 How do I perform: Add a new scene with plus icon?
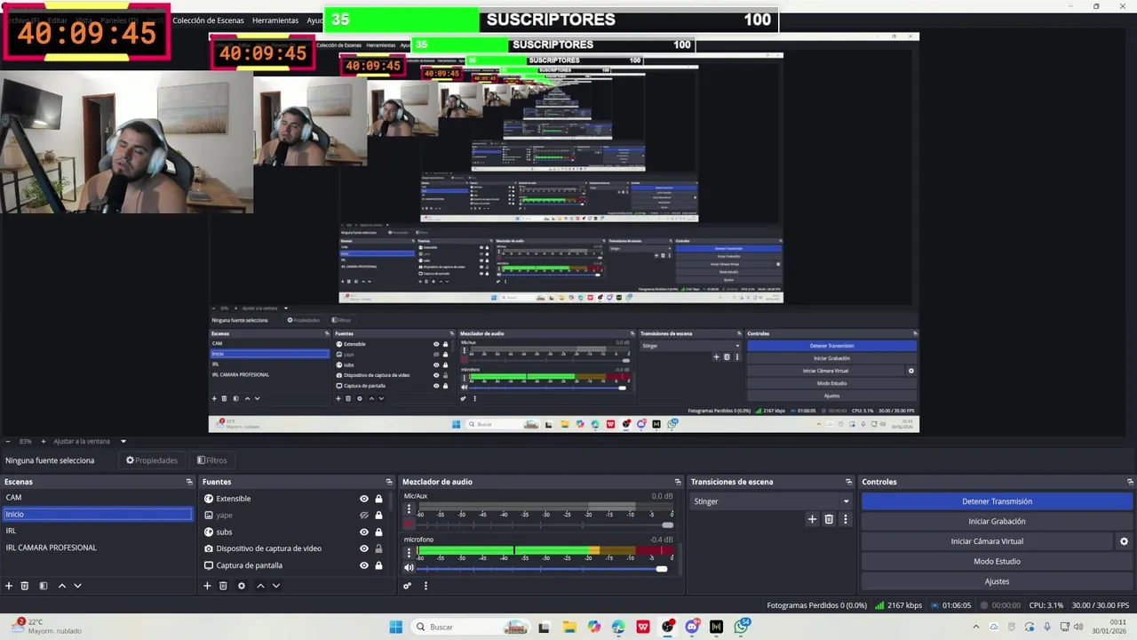click(x=9, y=586)
